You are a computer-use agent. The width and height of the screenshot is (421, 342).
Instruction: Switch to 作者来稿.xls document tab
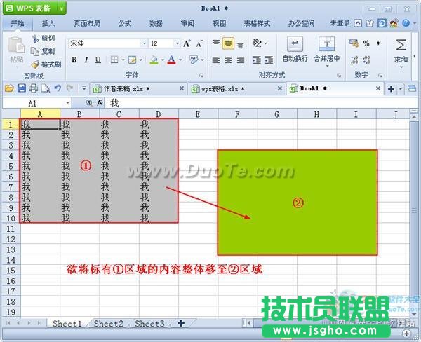click(138, 88)
